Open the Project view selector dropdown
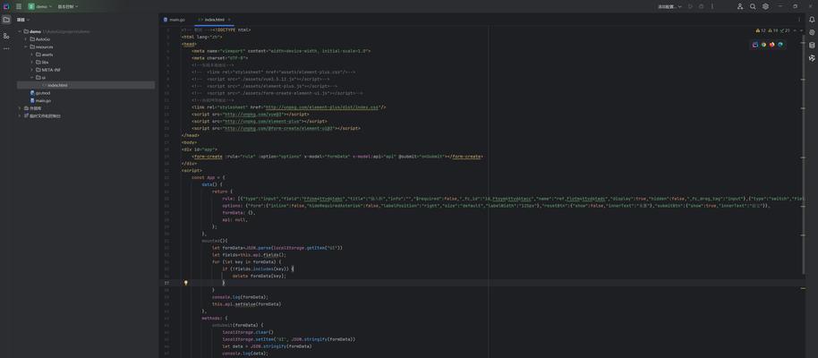818x358 pixels. (x=23, y=20)
